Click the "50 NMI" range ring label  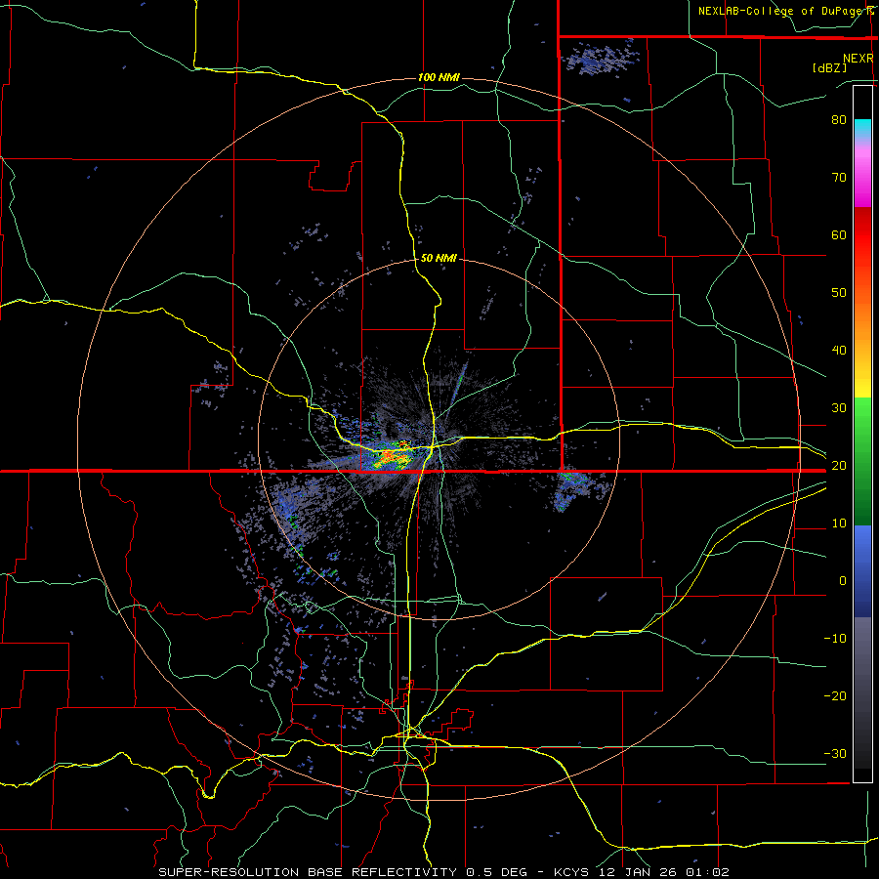pyautogui.click(x=439, y=259)
